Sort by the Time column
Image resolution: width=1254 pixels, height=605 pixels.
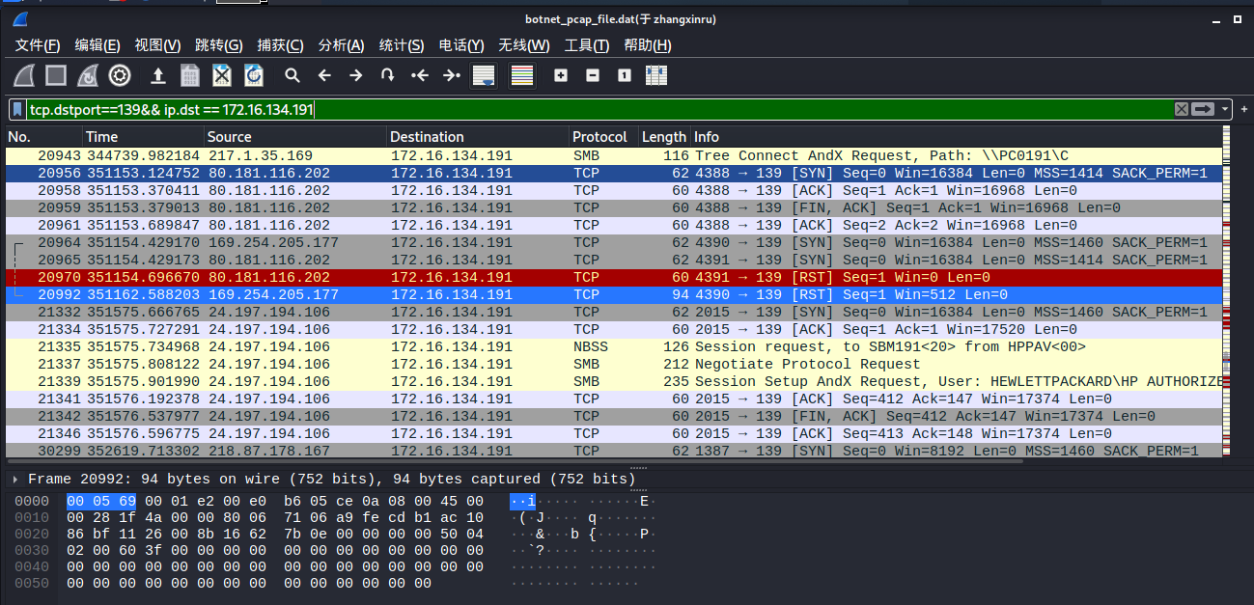click(143, 137)
